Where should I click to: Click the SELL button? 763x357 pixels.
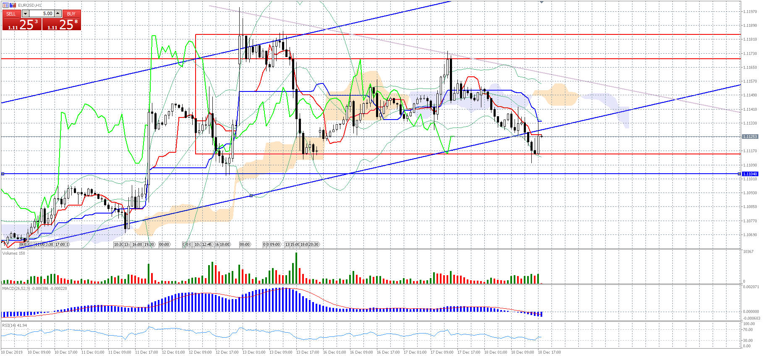[x=11, y=14]
